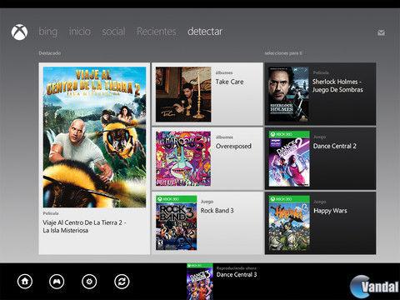
Task: Switch to the bing tab
Action: [48, 32]
